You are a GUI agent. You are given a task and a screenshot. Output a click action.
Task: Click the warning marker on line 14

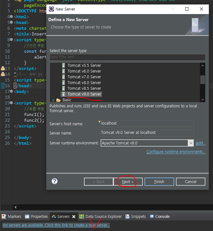3,74
